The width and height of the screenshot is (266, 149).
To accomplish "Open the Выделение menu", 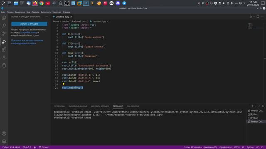I will [x=20, y=12].
